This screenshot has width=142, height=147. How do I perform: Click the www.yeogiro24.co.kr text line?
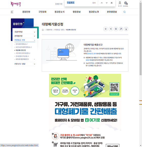82,138
